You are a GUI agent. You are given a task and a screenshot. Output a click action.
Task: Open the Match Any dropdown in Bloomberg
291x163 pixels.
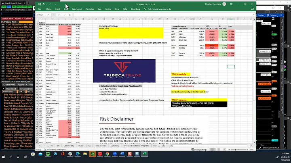pyautogui.click(x=9, y=92)
